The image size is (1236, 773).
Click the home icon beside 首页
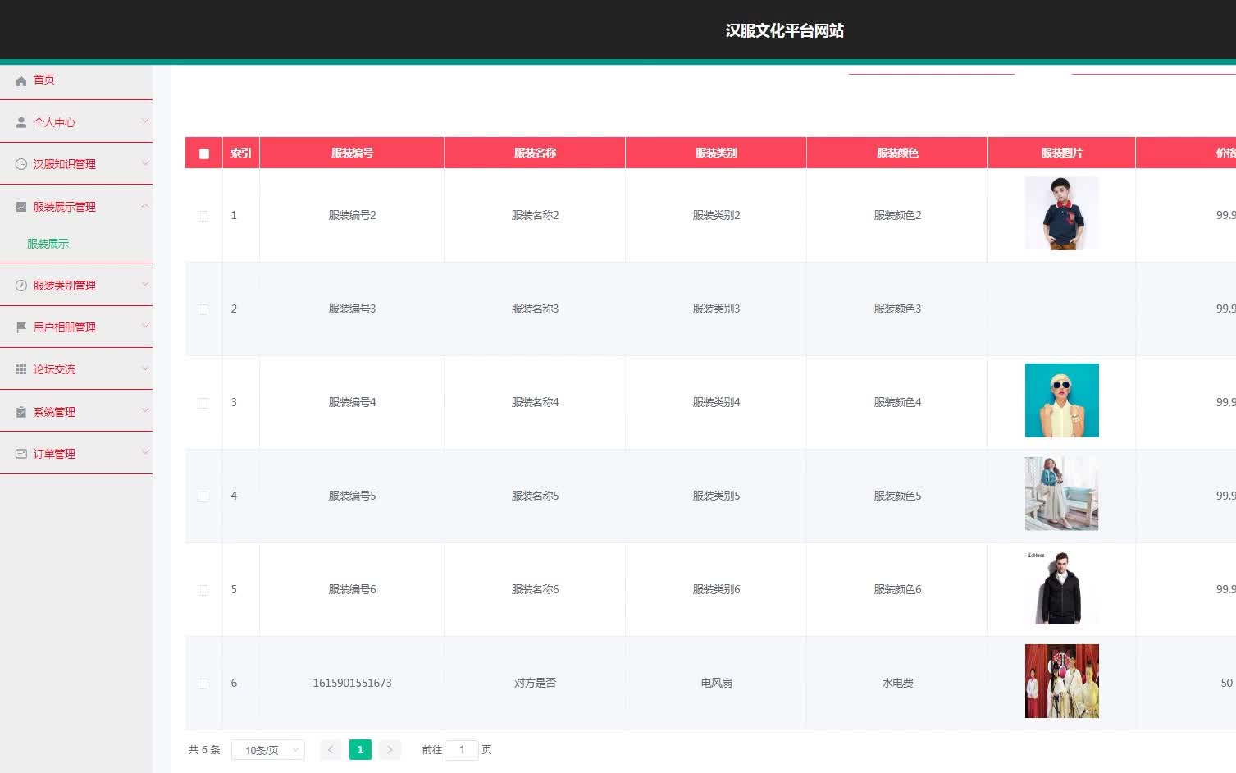(x=21, y=80)
